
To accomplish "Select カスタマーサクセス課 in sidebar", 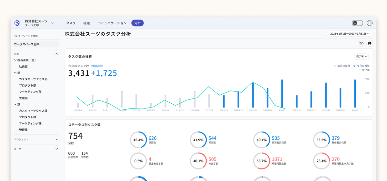I will [33, 111].
